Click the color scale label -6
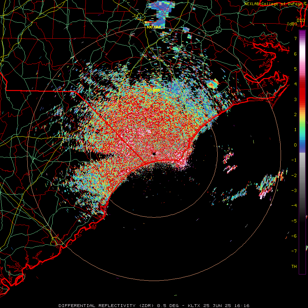 click(x=294, y=236)
